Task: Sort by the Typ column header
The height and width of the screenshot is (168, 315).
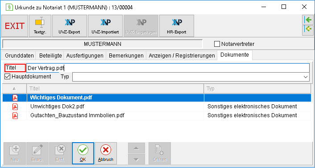Action: [257, 89]
